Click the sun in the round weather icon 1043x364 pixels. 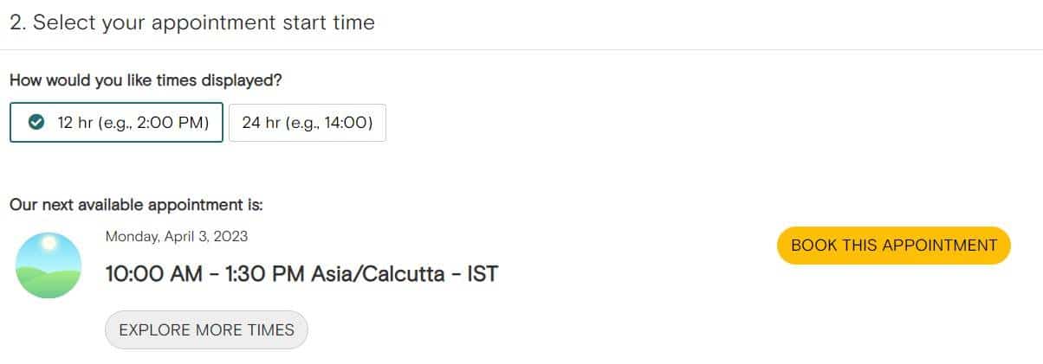tap(49, 245)
